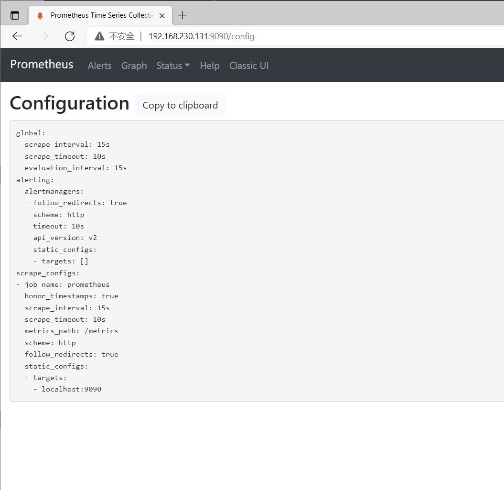The width and height of the screenshot is (504, 490).
Task: Open the Graph page
Action: pyautogui.click(x=134, y=65)
